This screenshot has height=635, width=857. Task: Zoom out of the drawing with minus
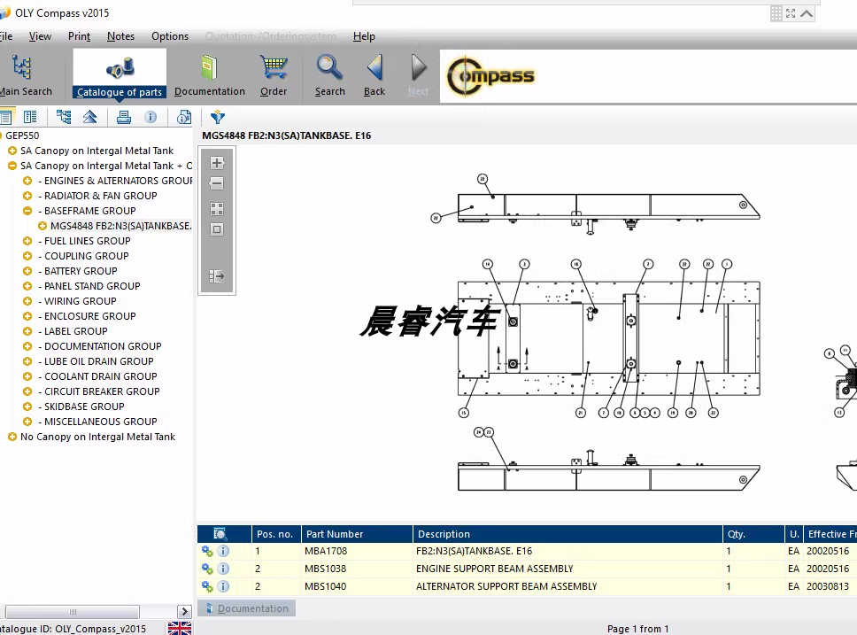point(217,183)
